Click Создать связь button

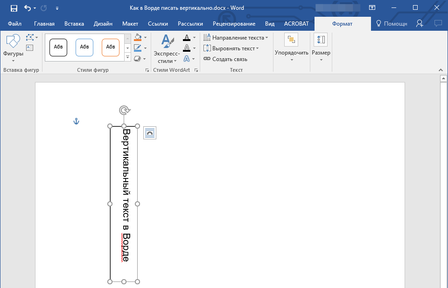click(225, 59)
